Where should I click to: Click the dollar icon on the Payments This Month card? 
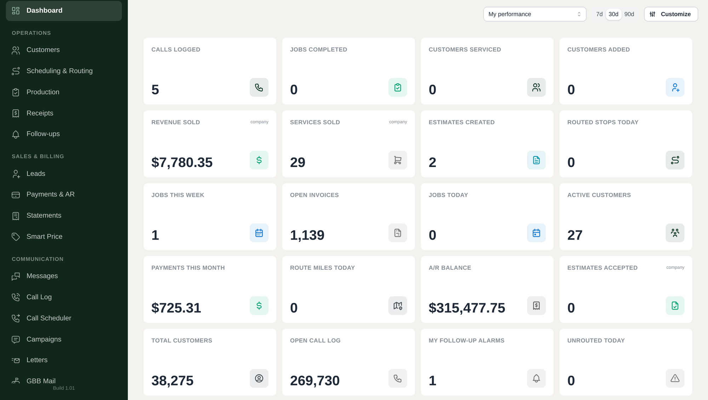pyautogui.click(x=259, y=306)
